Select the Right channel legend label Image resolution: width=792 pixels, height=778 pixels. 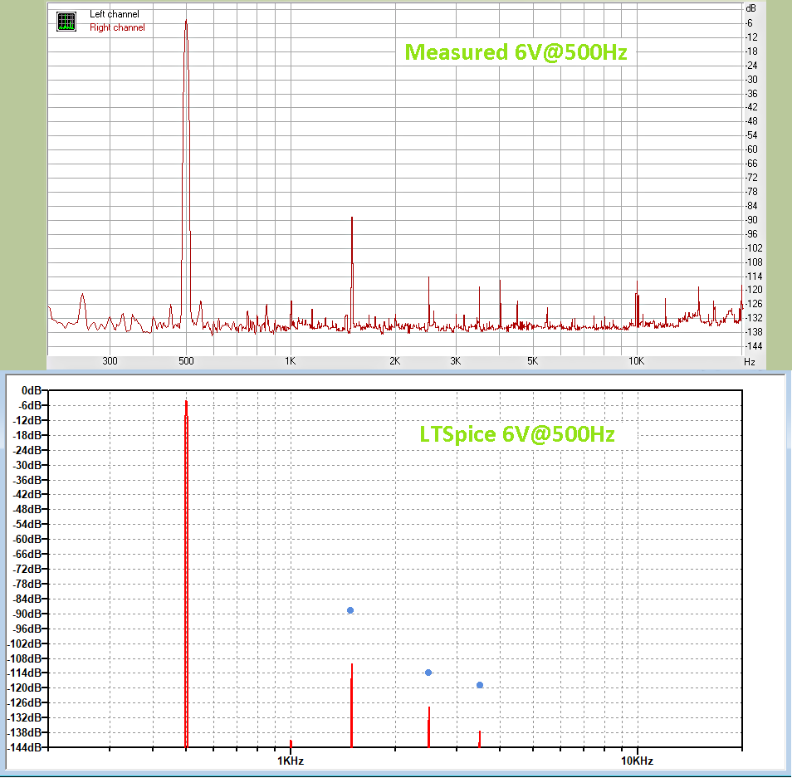pos(117,27)
